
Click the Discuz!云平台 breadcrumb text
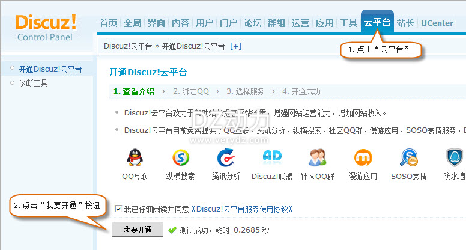pos(128,46)
